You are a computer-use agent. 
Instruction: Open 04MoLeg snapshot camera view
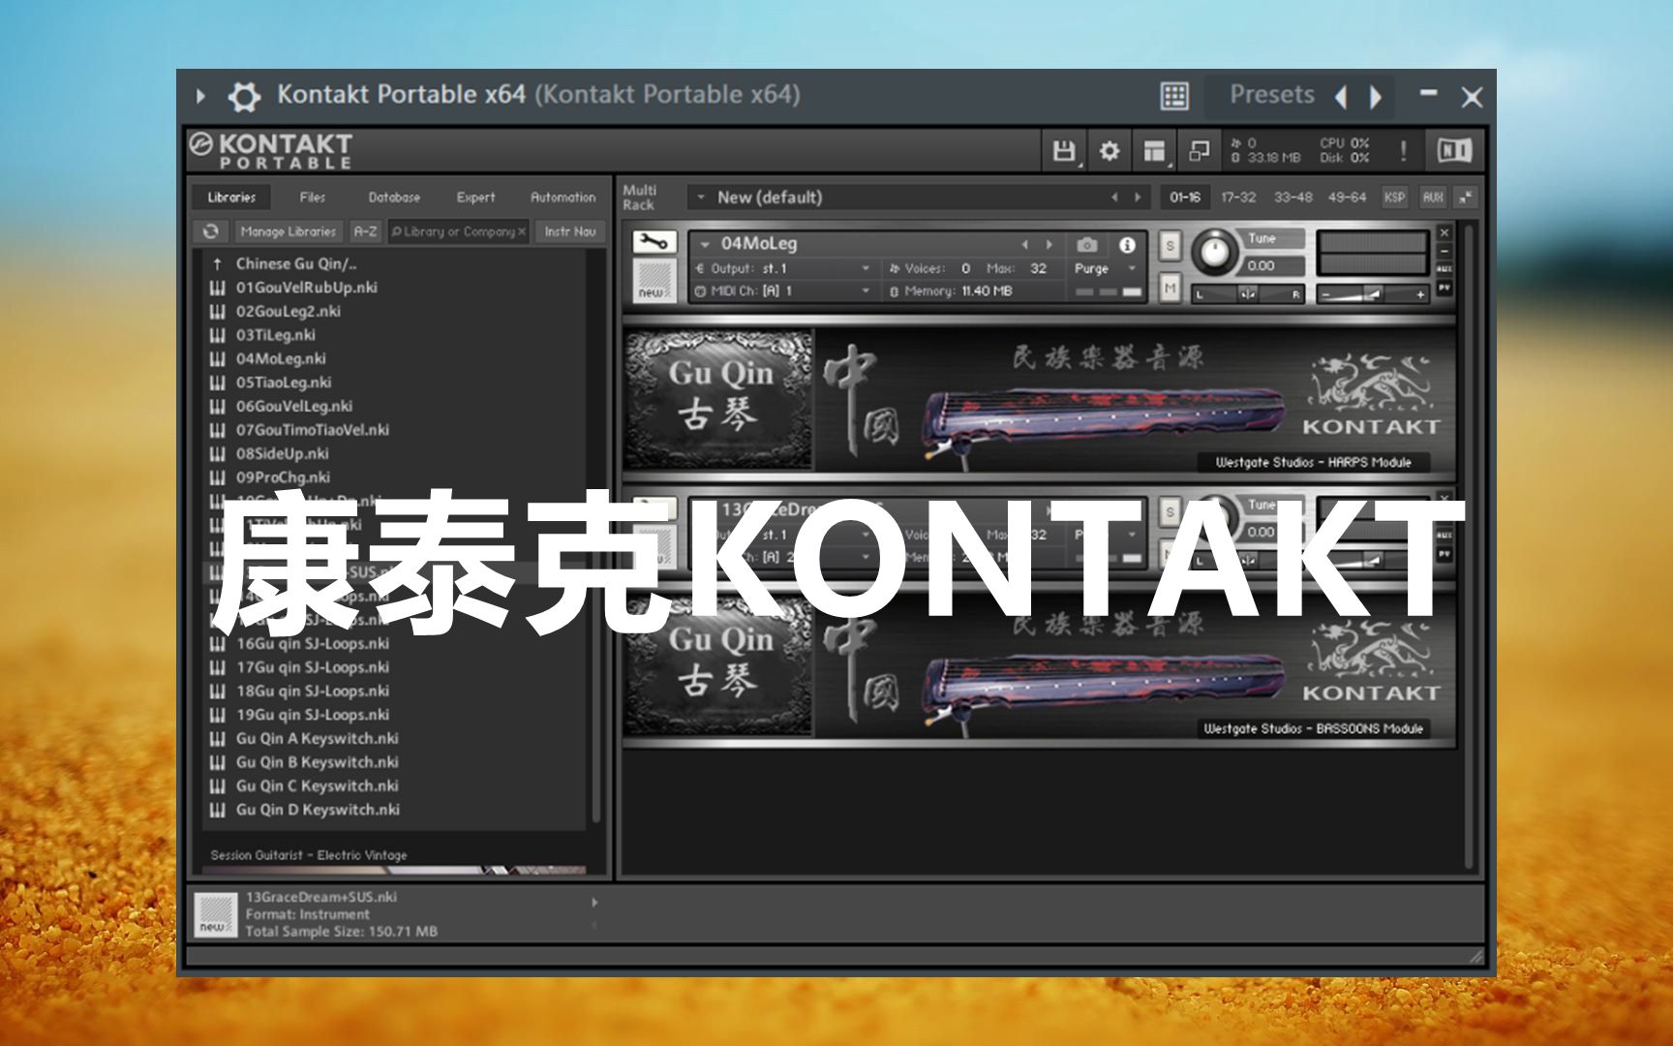click(1086, 245)
